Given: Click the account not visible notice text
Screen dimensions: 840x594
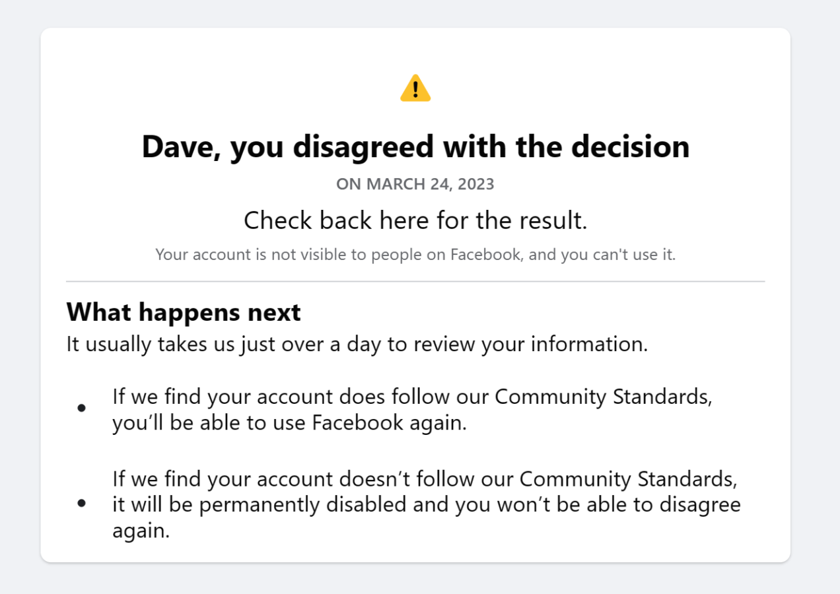Looking at the screenshot, I should tap(415, 254).
